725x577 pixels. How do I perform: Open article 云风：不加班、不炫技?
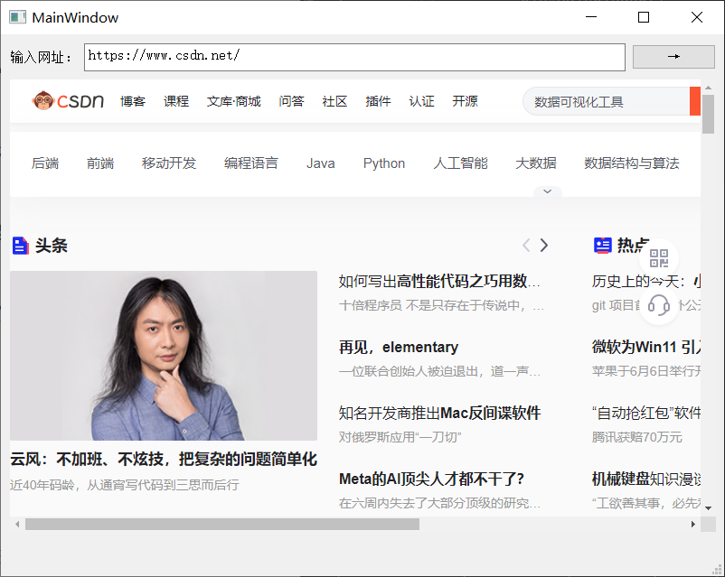point(164,460)
